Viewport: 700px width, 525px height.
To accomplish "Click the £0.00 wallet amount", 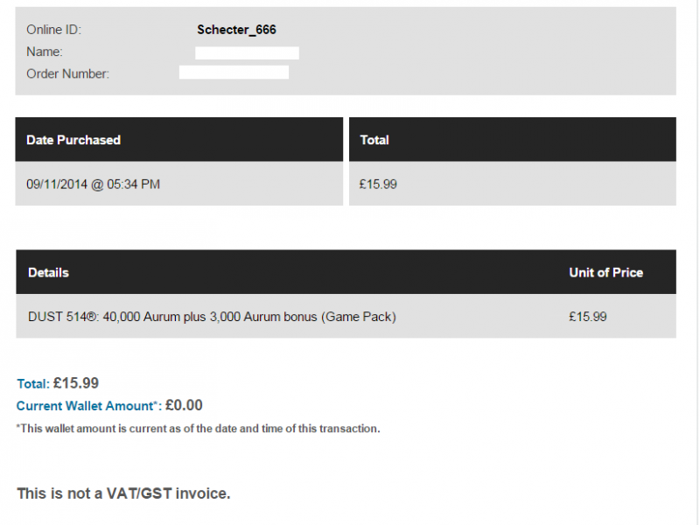I will point(184,405).
